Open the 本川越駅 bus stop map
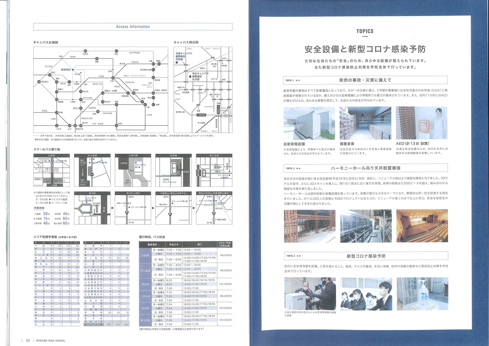 pos(92,170)
